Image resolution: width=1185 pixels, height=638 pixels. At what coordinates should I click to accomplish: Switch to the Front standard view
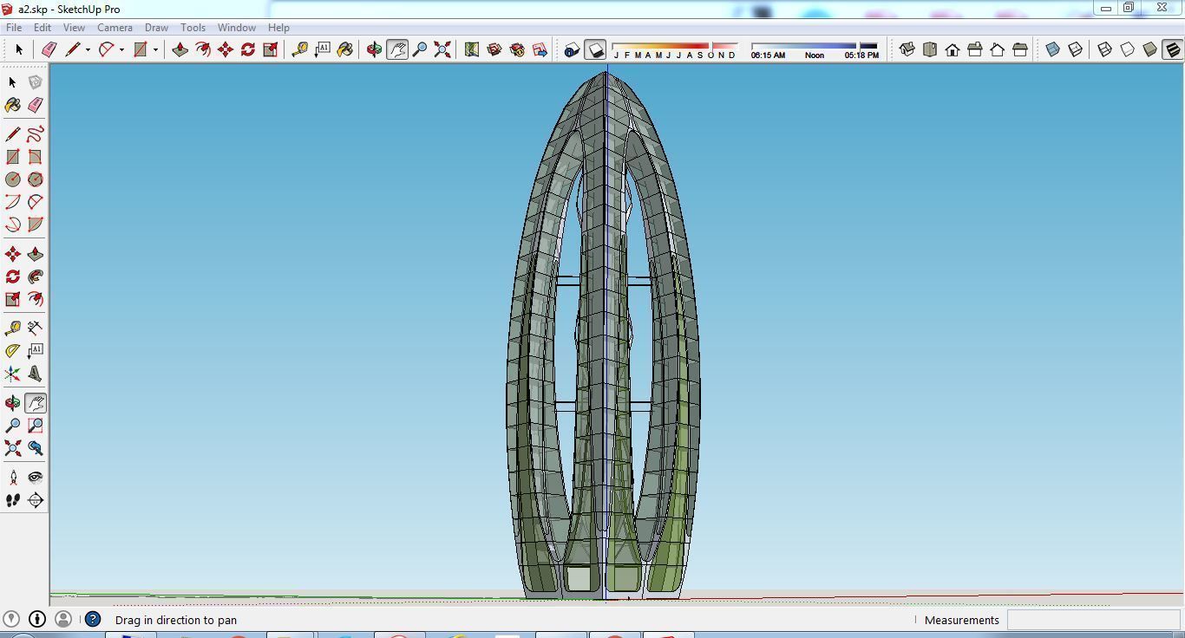(x=953, y=49)
